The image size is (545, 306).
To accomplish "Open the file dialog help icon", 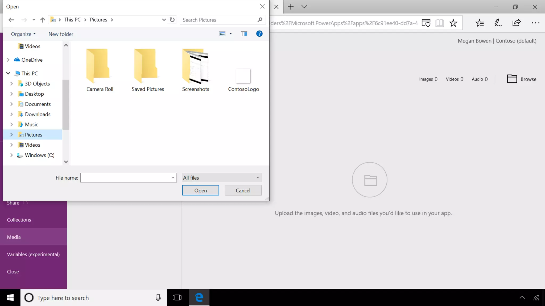I will tap(259, 34).
